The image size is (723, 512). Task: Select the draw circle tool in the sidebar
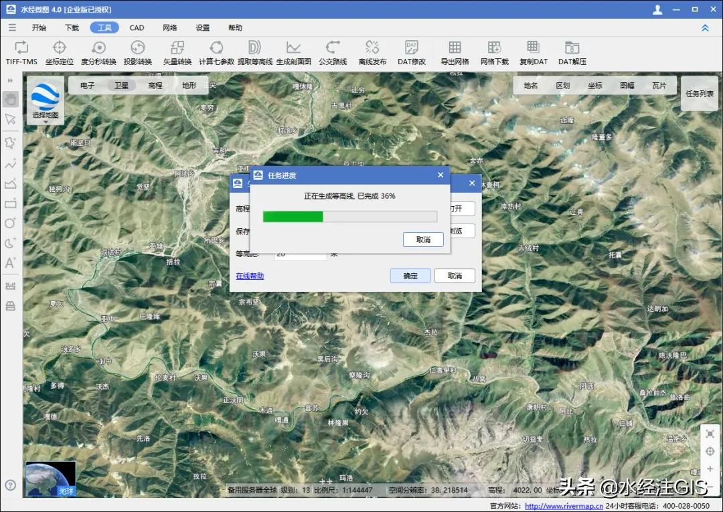(x=11, y=223)
